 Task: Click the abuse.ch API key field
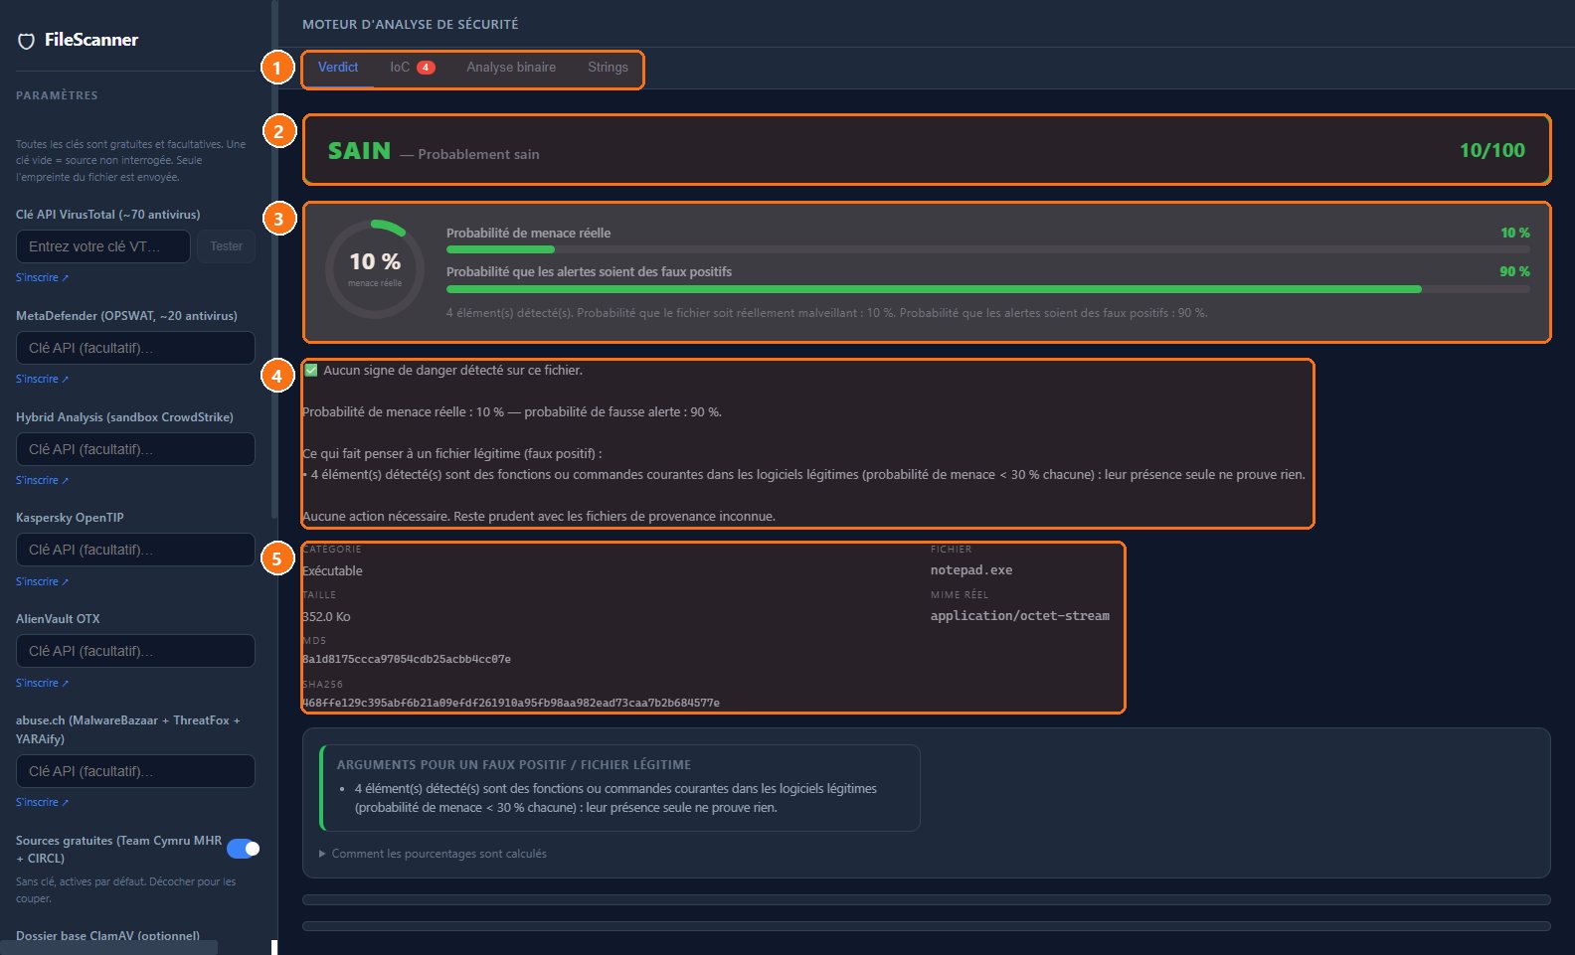tap(135, 771)
